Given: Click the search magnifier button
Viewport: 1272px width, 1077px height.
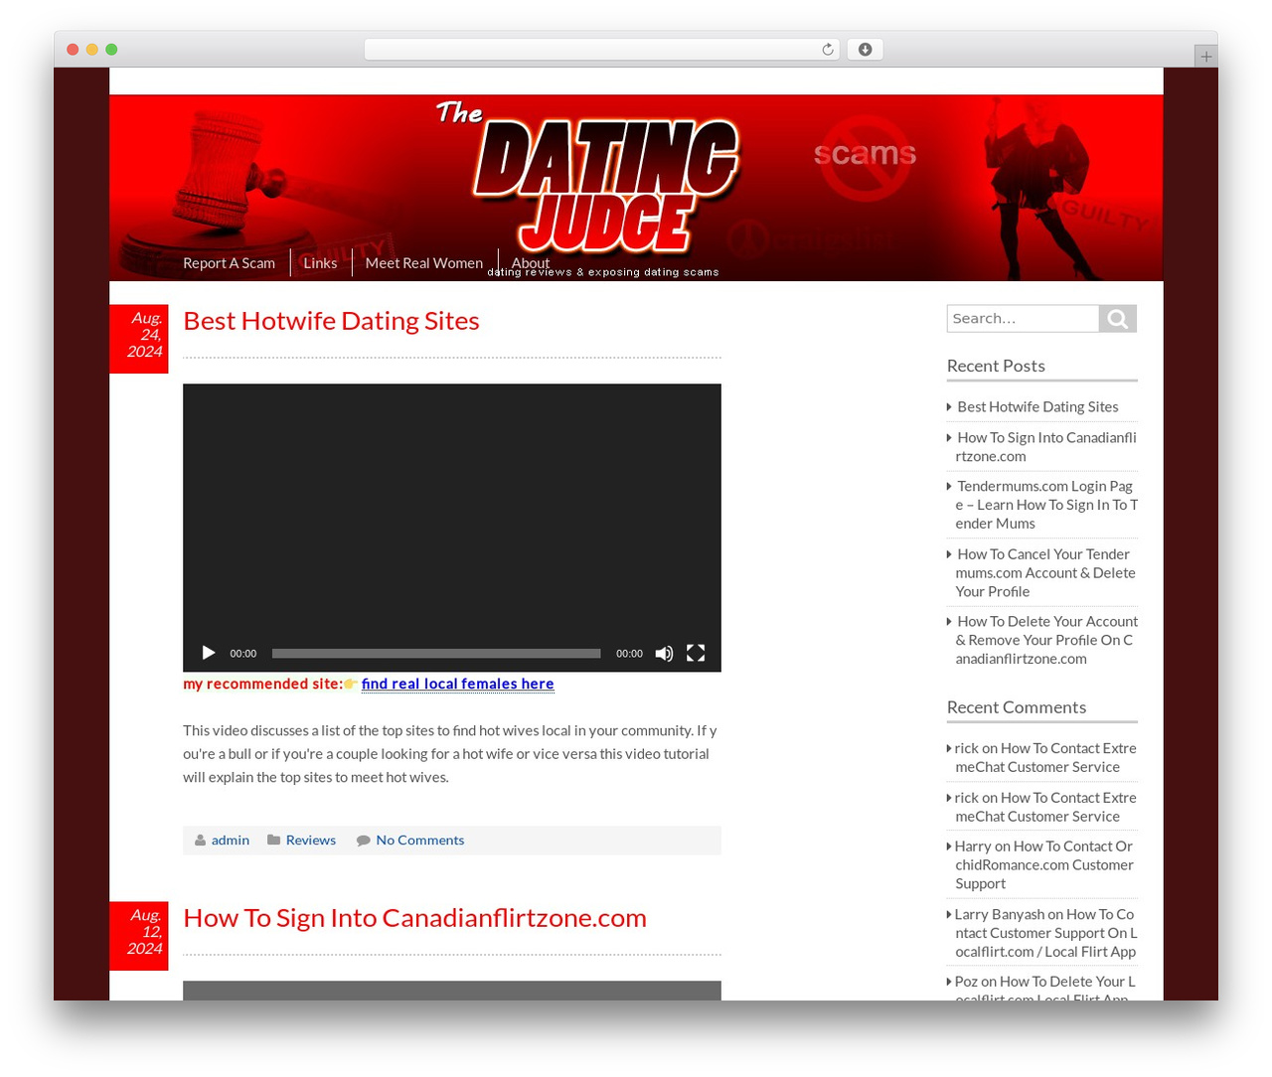Looking at the screenshot, I should pos(1118,318).
